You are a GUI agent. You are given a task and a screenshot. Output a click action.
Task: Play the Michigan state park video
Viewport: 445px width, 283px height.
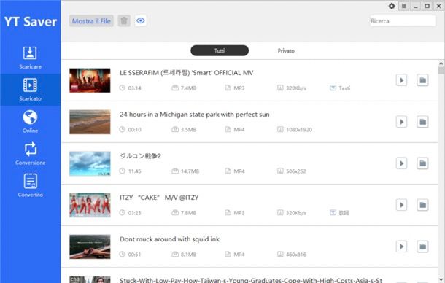tap(401, 122)
